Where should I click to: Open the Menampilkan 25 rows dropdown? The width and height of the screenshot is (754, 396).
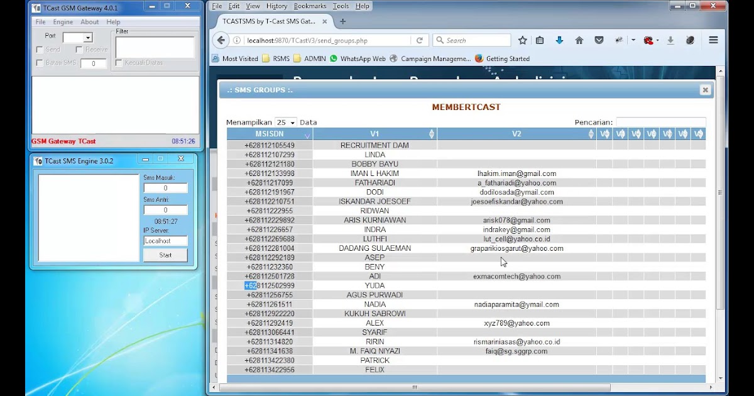[286, 123]
